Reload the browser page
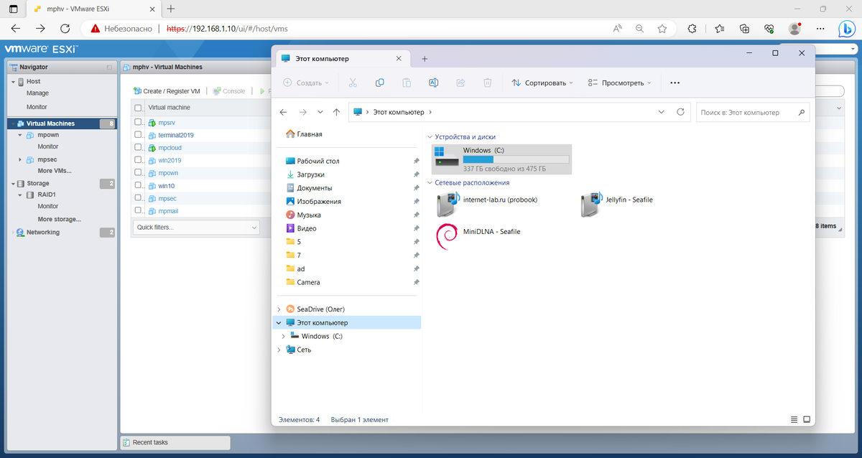This screenshot has height=458, width=862. (65, 28)
